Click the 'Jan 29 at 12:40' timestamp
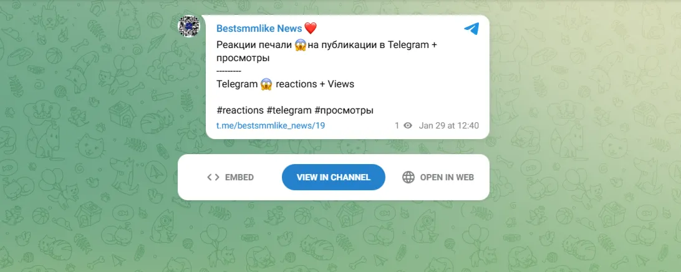 click(448, 125)
